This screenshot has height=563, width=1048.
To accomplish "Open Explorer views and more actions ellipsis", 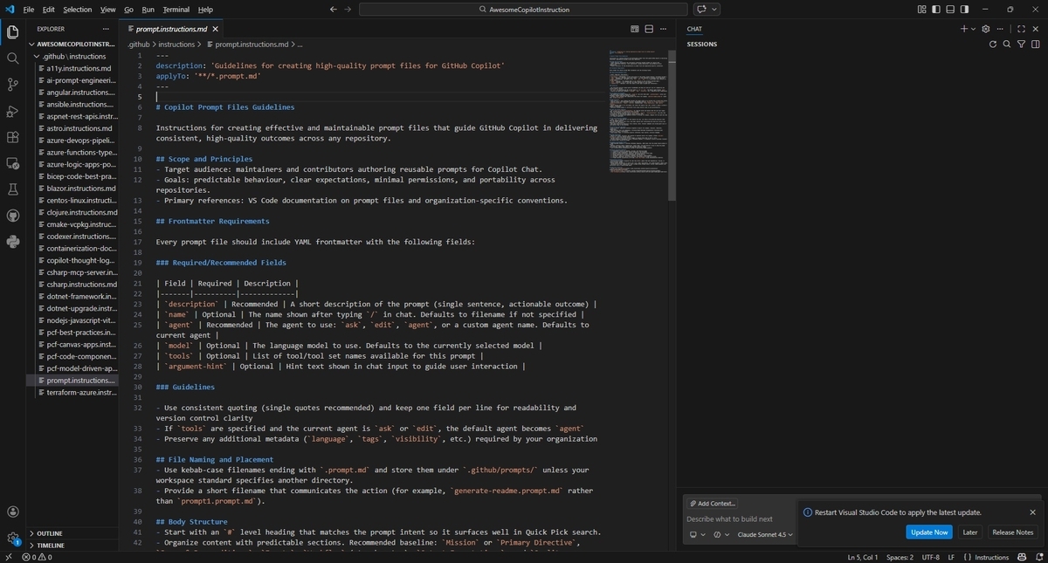I will click(106, 29).
